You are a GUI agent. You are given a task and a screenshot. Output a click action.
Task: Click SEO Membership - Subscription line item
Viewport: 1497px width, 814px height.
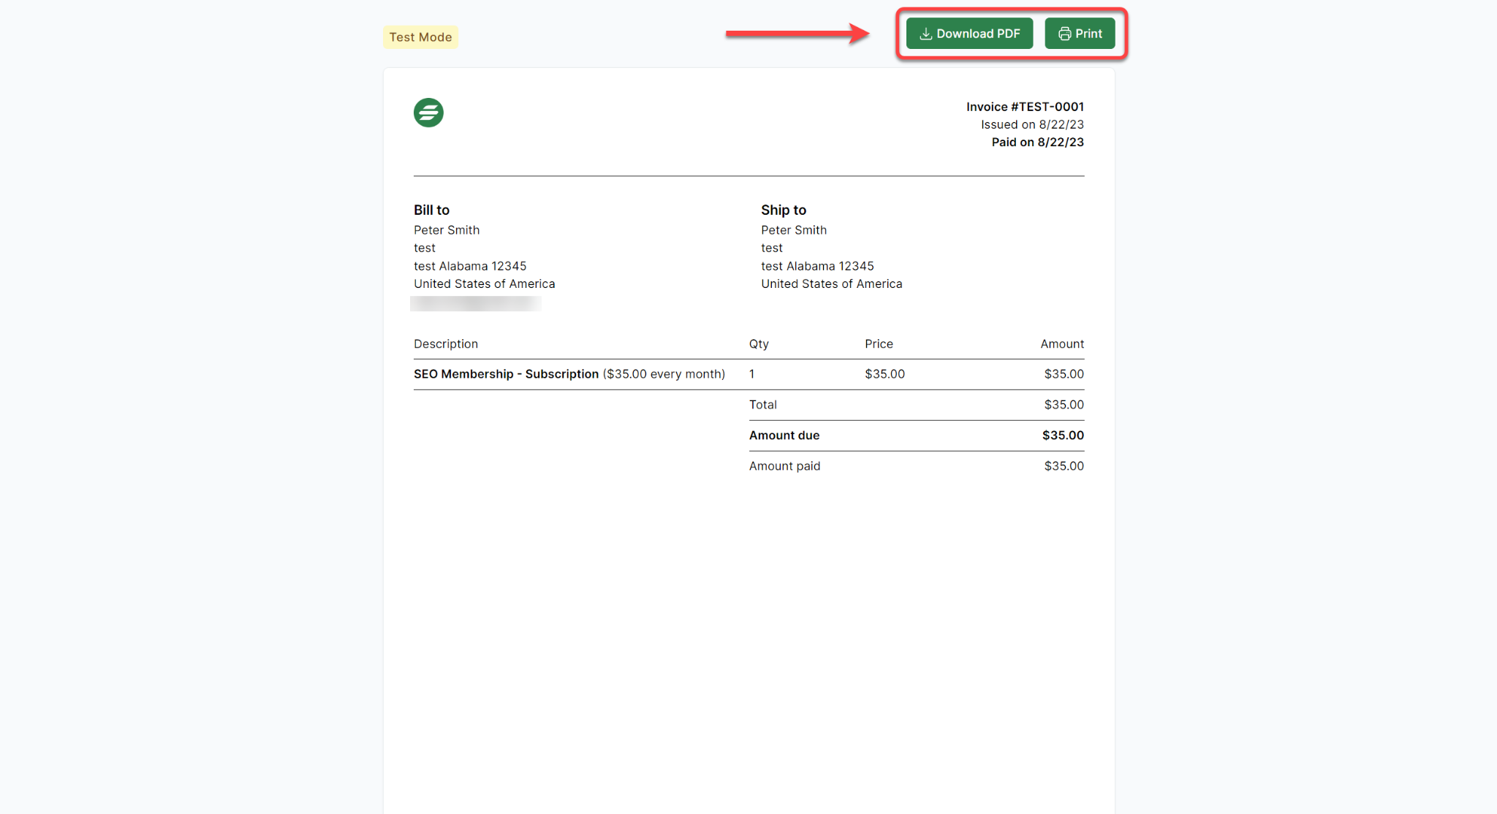coord(569,374)
